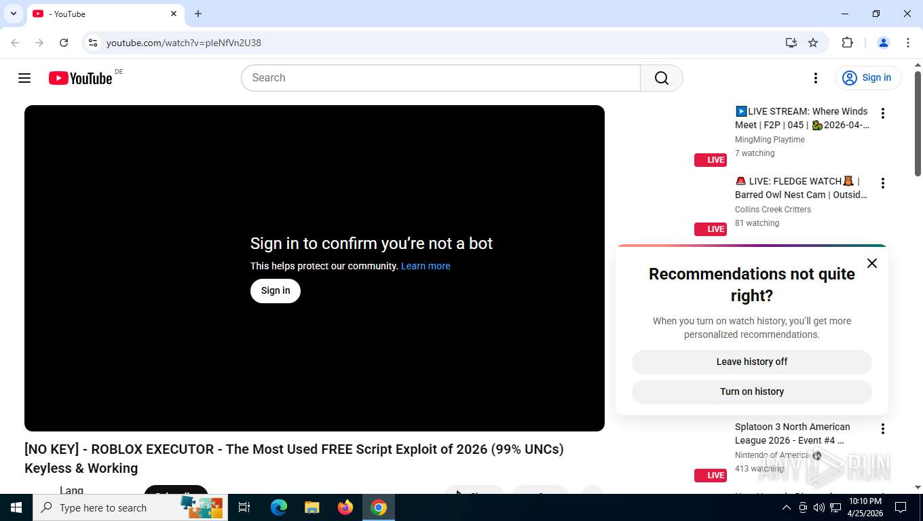Reload the YouTube page

[64, 43]
